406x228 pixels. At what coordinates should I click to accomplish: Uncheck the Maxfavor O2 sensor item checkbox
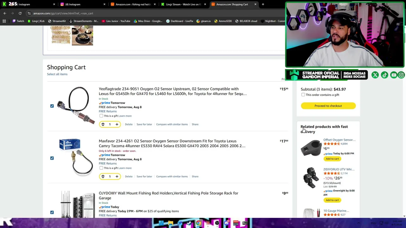pyautogui.click(x=52, y=158)
